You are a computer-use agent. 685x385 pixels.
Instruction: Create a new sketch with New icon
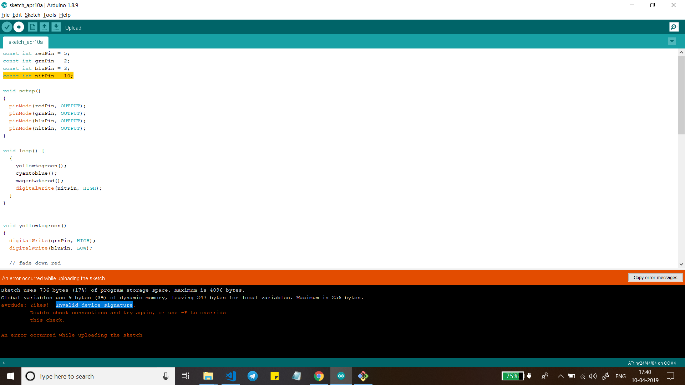tap(32, 27)
